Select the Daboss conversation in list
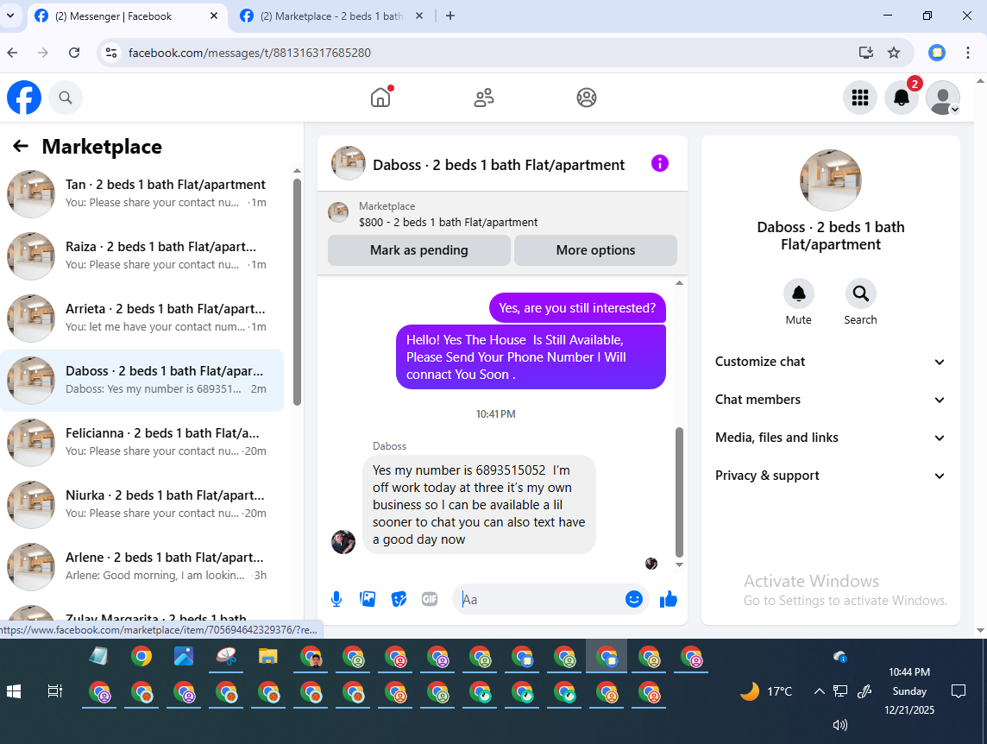The image size is (987, 744). click(142, 380)
